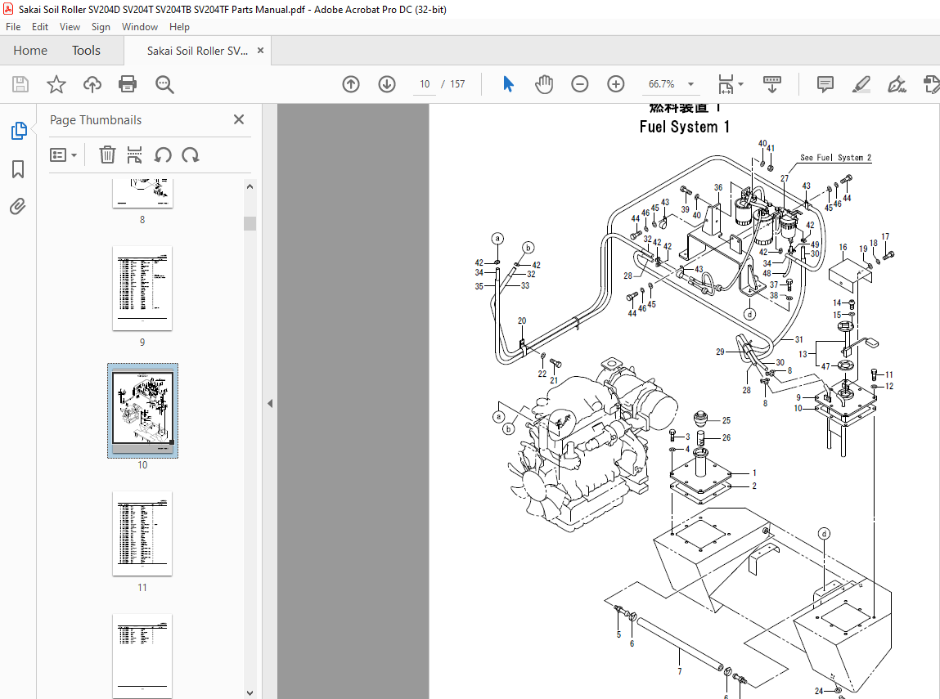Open fit page options icon
Image resolution: width=940 pixels, height=699 pixels.
[x=726, y=84]
